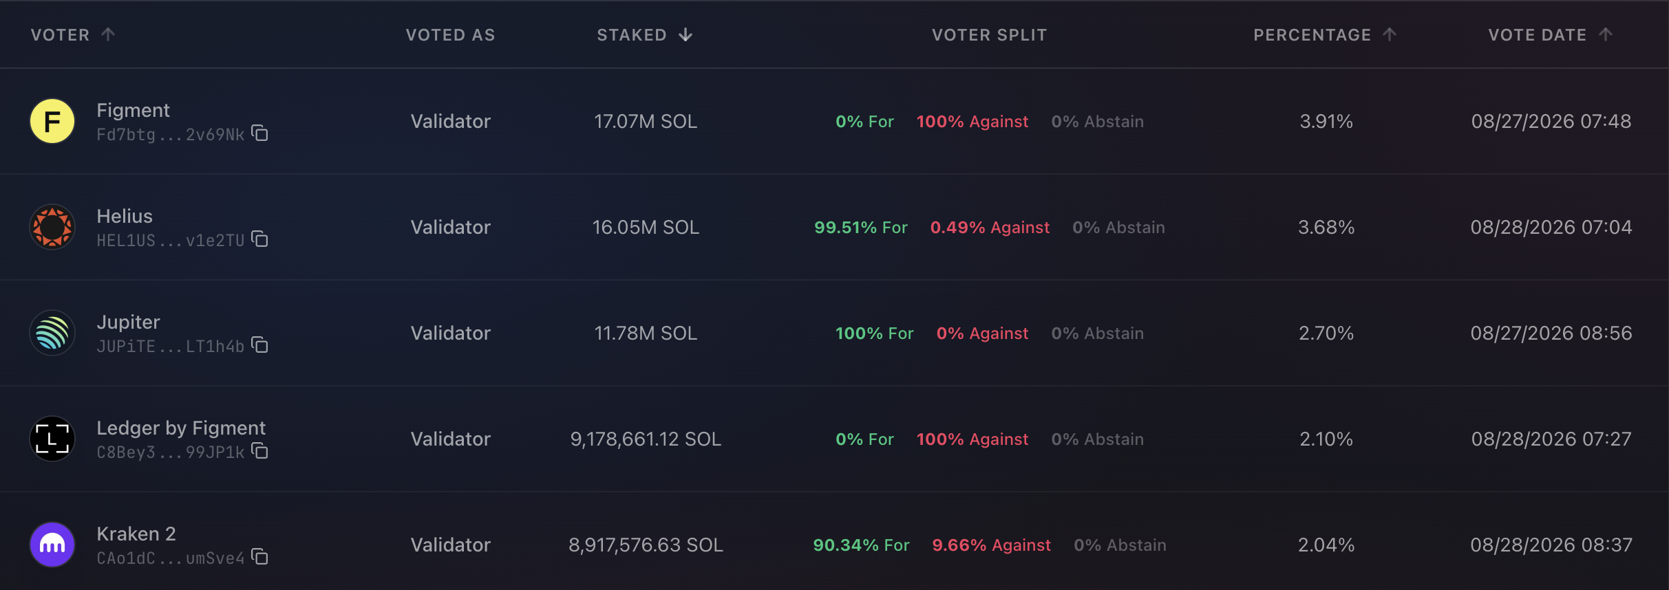Image resolution: width=1669 pixels, height=590 pixels.
Task: Sort by Staked descending arrow
Action: pos(685,35)
